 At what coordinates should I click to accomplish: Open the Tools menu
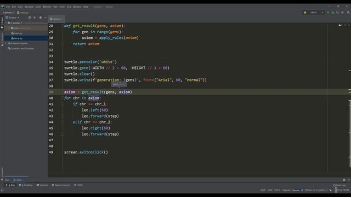(62, 7)
